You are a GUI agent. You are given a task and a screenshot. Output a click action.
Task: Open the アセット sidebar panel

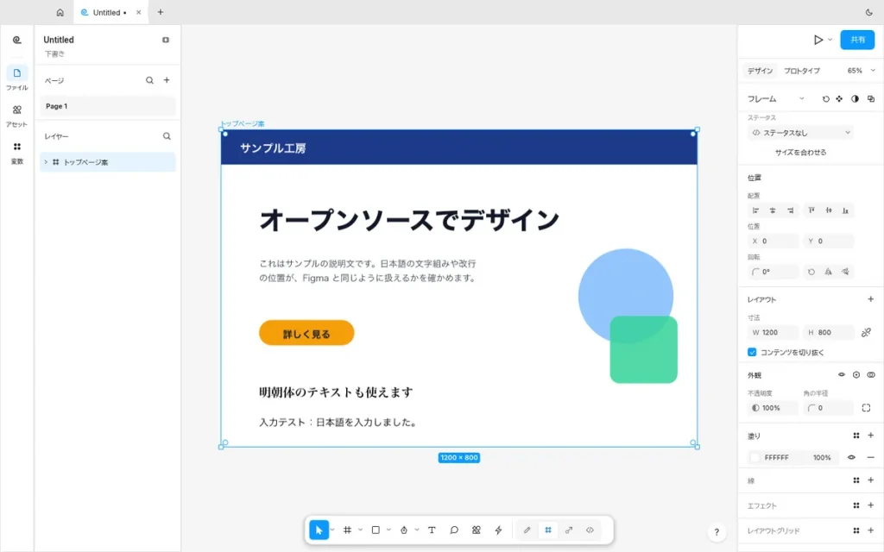pos(17,115)
